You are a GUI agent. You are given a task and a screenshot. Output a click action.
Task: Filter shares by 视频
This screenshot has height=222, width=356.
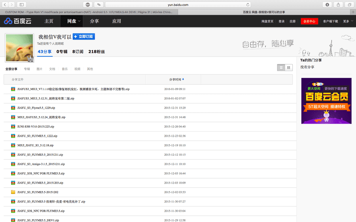pyautogui.click(x=78, y=69)
